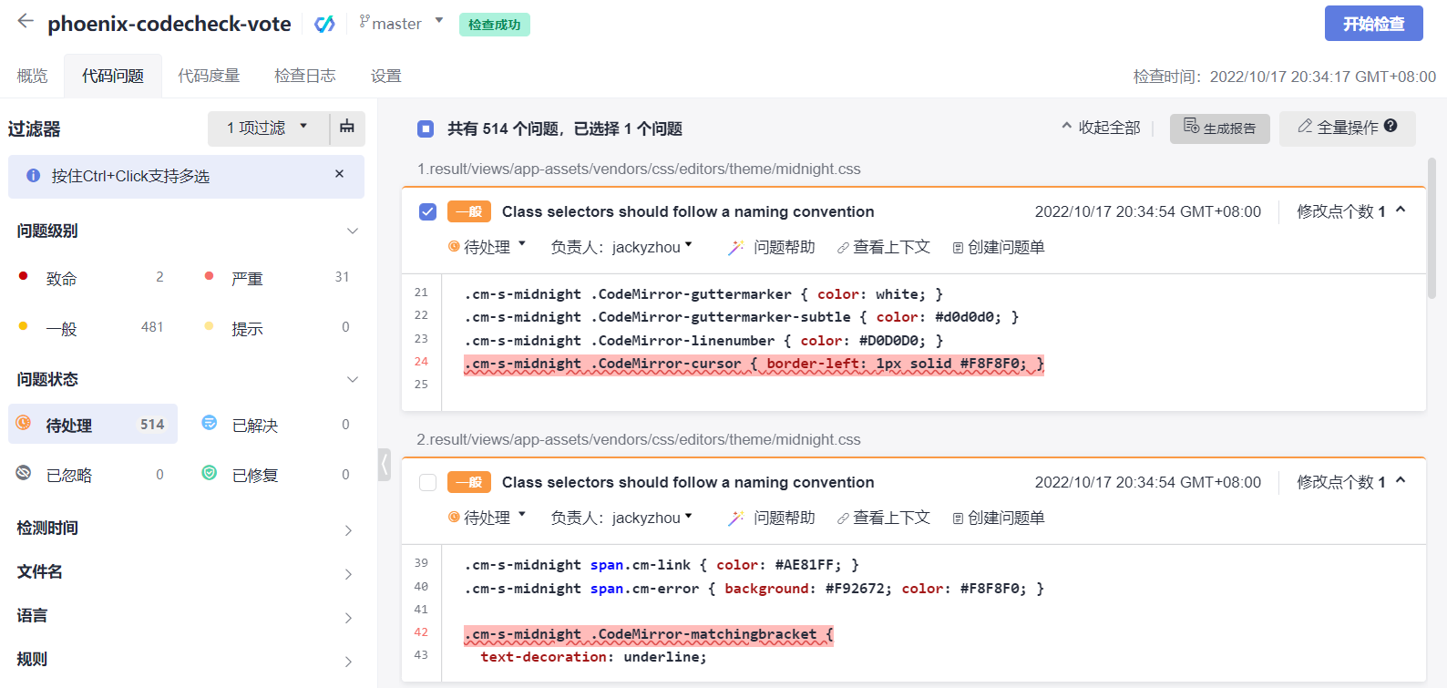Click the 待处理 status icon in second issue
The image size is (1447, 688).
point(454,517)
